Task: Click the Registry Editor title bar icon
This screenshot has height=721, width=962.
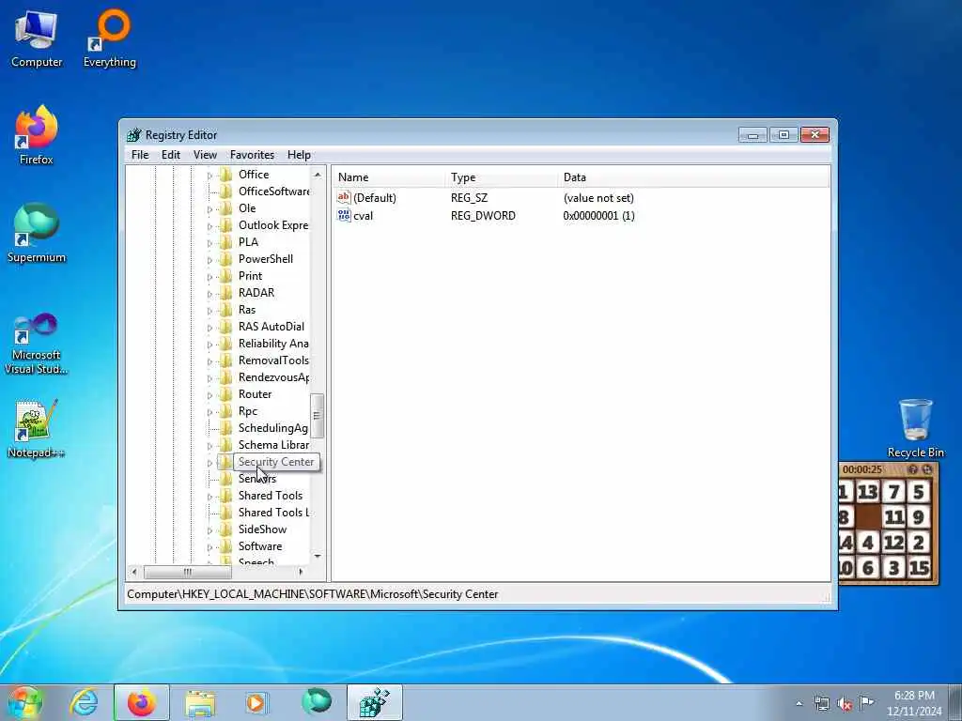Action: coord(133,135)
